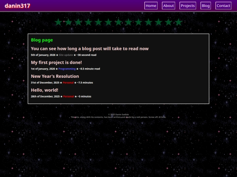Screen dimensions: 237x177
Task: Click footer note about a real person
Action: point(118,117)
